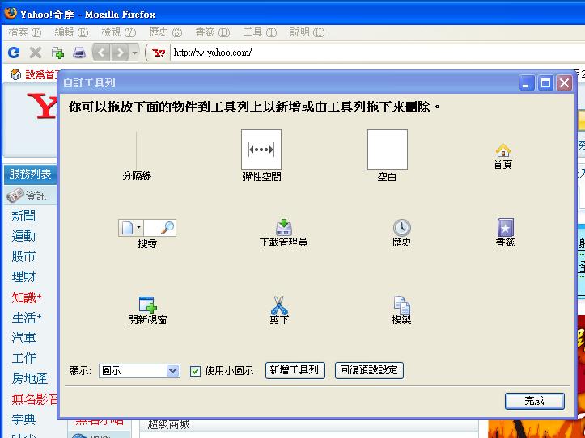
Task: Toggle the 使用小圖示 checkbox
Action: pos(195,371)
